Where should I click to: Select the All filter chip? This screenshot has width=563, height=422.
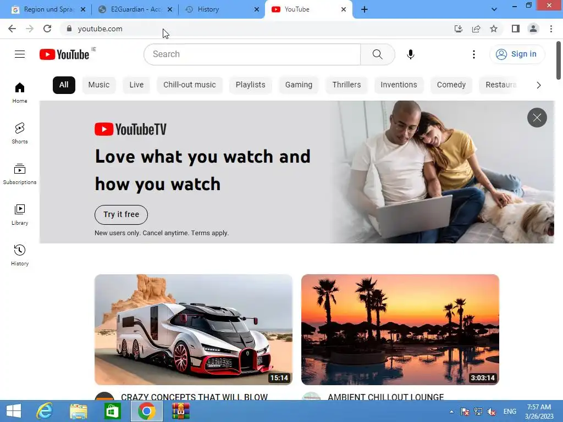(x=64, y=85)
